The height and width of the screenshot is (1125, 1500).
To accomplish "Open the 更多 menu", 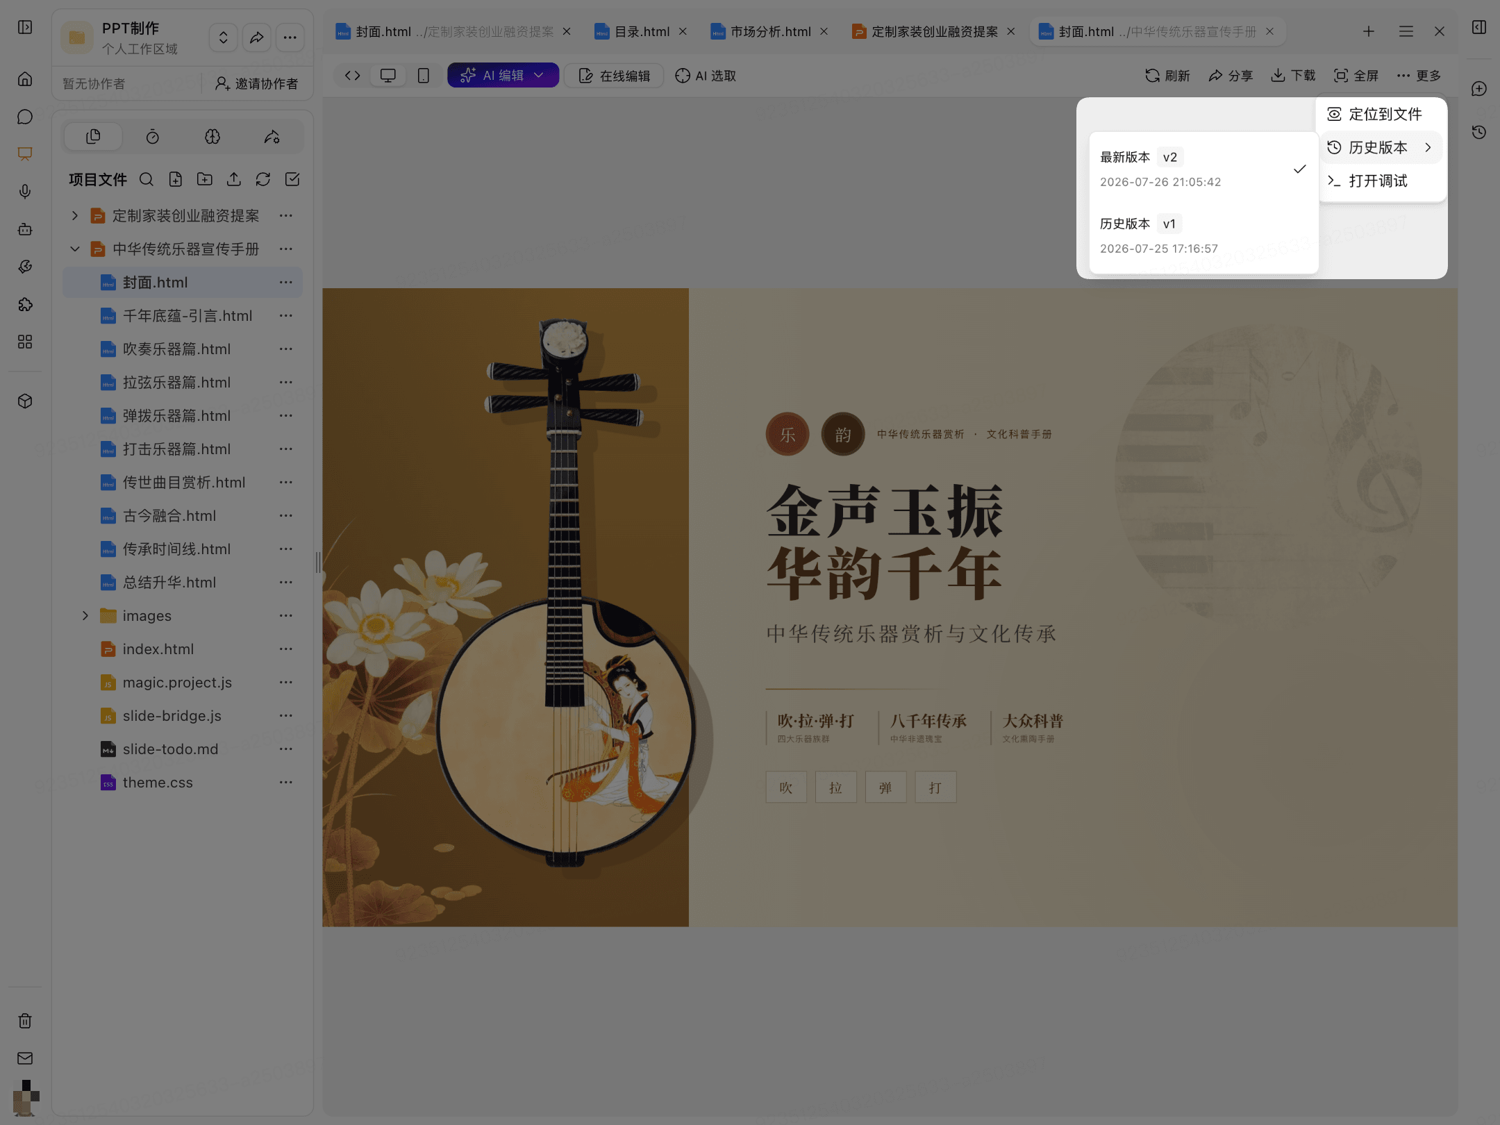I will click(x=1419, y=76).
